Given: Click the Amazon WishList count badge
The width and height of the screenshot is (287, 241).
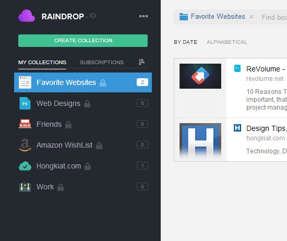Looking at the screenshot, I should 142,145.
